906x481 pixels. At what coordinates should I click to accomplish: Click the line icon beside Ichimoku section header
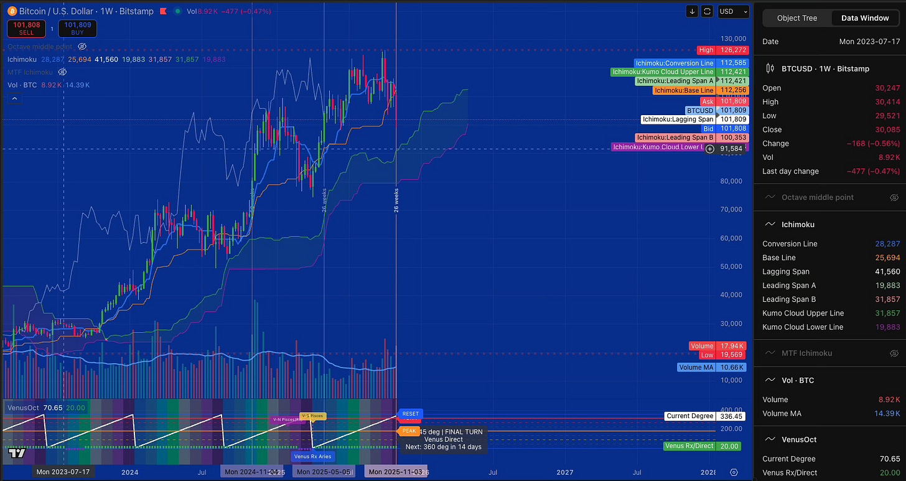pyautogui.click(x=770, y=224)
